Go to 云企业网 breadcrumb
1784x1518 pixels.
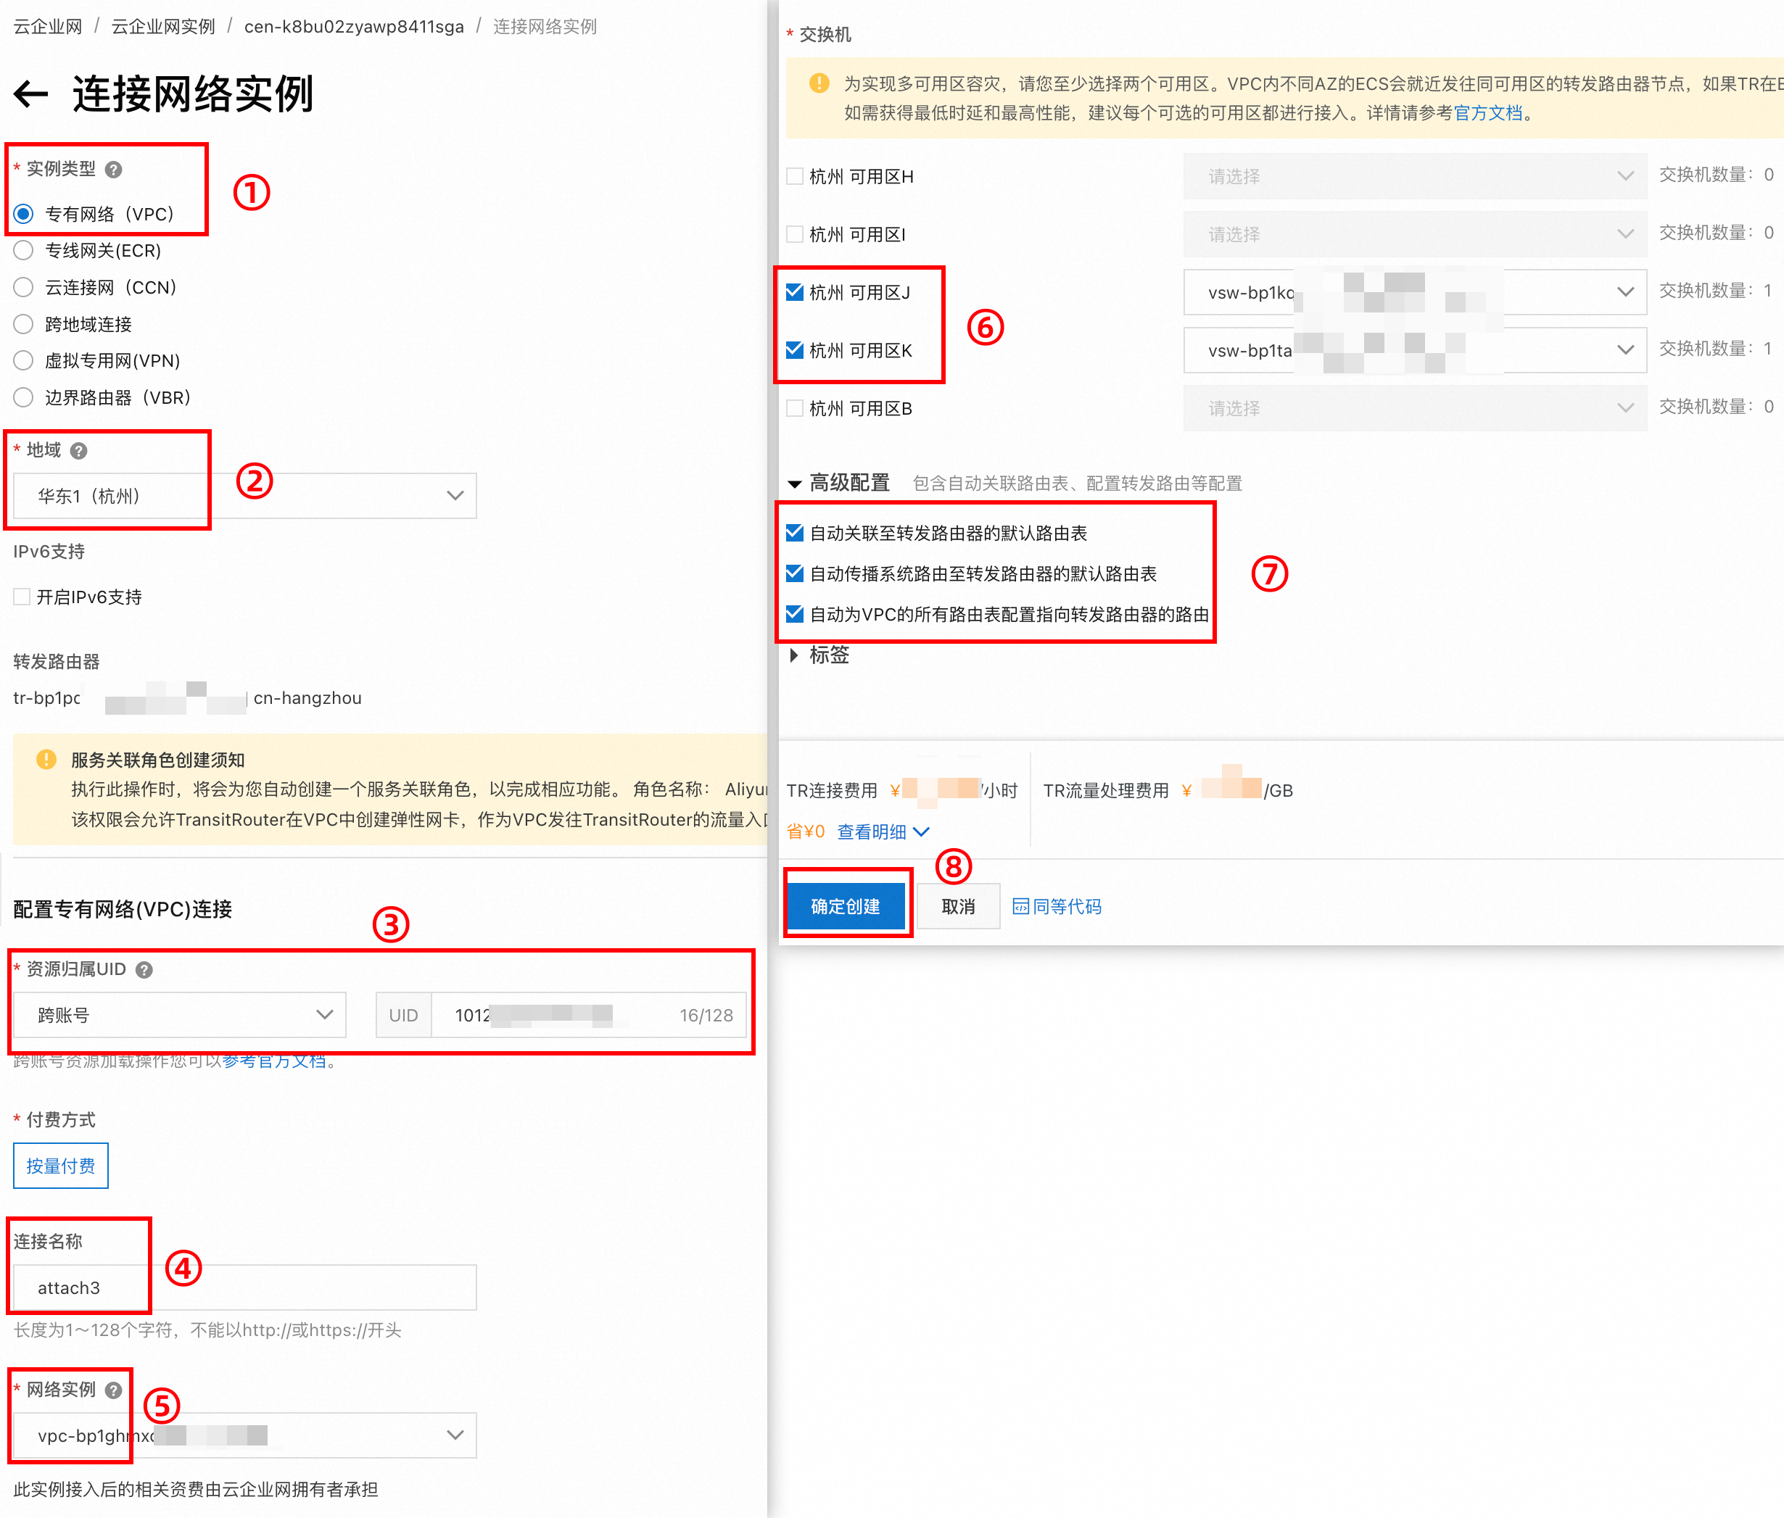point(47,27)
